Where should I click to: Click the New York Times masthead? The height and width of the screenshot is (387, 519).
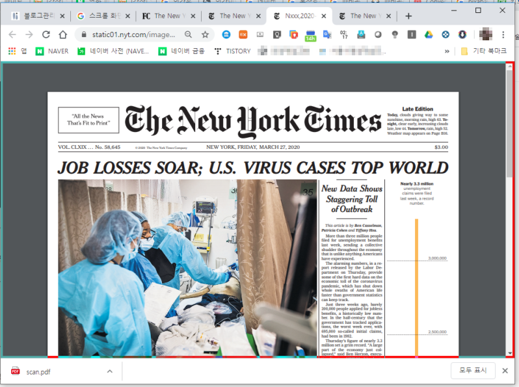coord(253,121)
